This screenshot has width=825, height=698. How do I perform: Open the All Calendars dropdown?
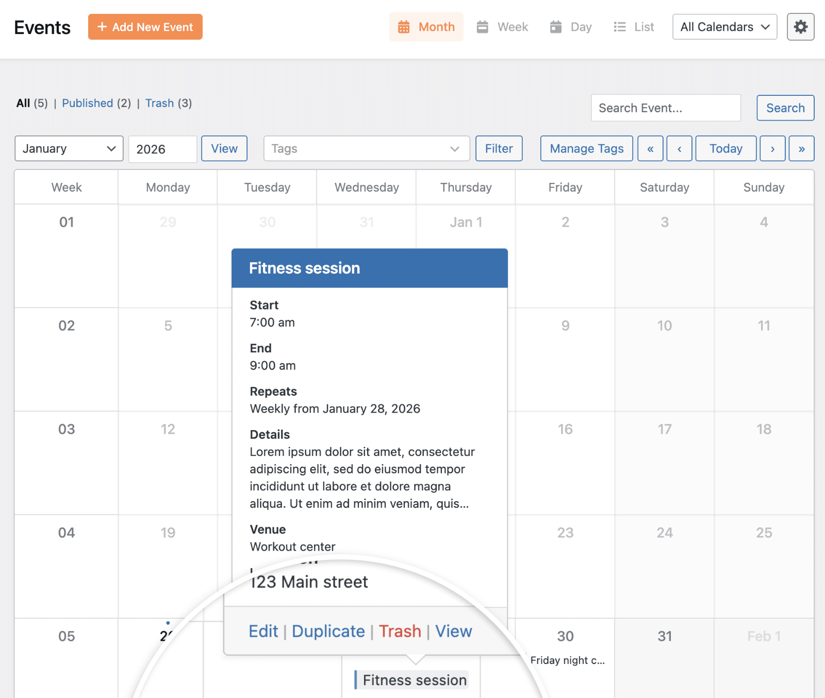724,27
